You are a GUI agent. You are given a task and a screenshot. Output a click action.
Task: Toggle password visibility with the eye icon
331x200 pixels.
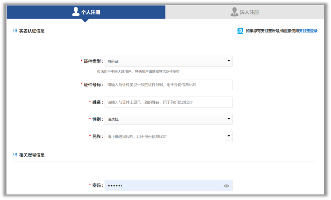(x=226, y=186)
